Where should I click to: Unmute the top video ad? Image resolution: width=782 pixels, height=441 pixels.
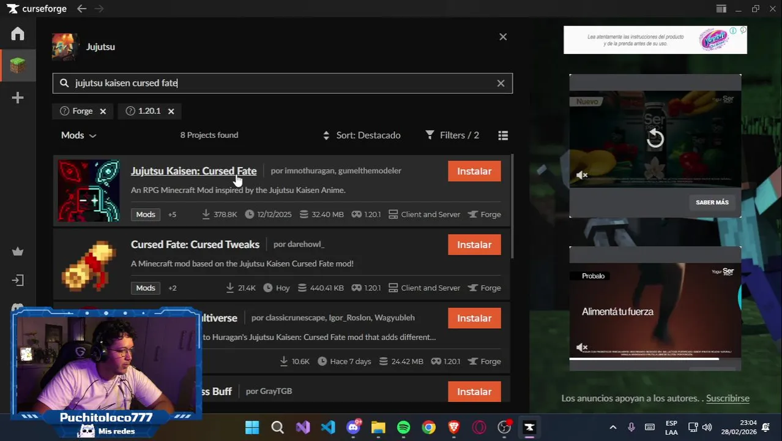pos(582,175)
